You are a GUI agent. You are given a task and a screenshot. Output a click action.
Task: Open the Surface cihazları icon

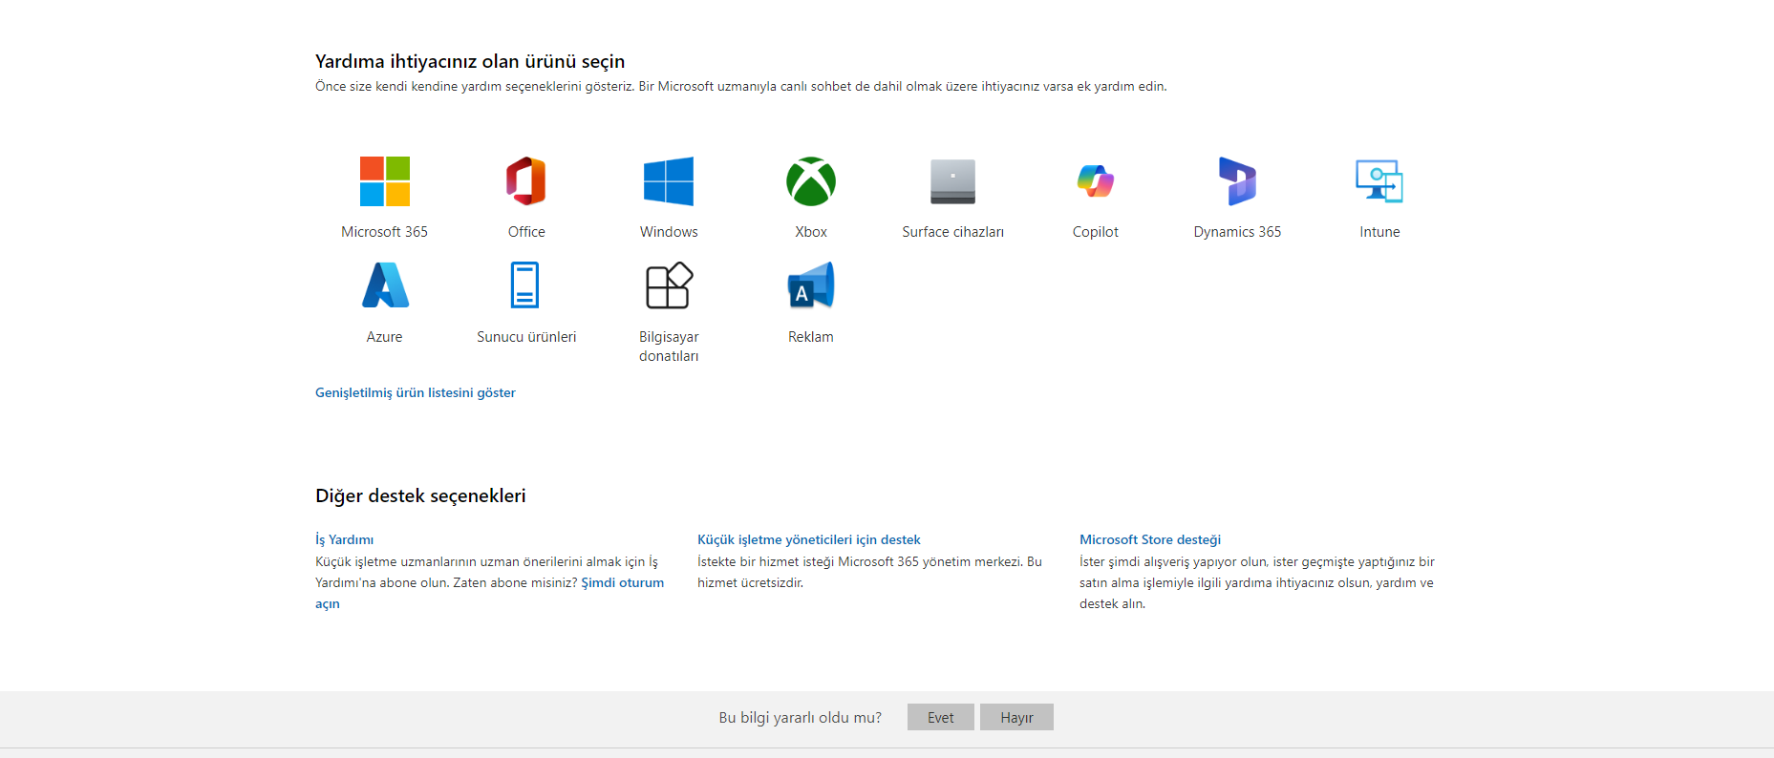(x=953, y=181)
